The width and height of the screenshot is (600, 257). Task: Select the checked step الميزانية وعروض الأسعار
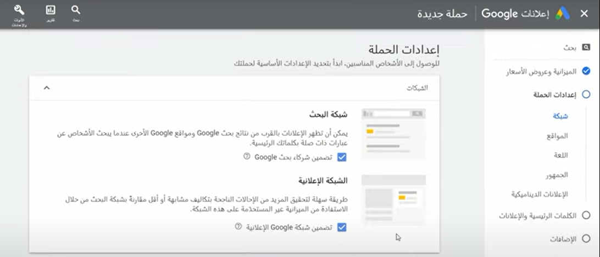click(x=548, y=71)
